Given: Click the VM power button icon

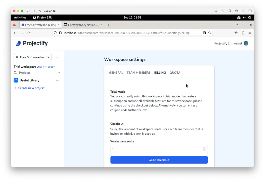Looking at the screenshot, I should [x=28, y=11].
